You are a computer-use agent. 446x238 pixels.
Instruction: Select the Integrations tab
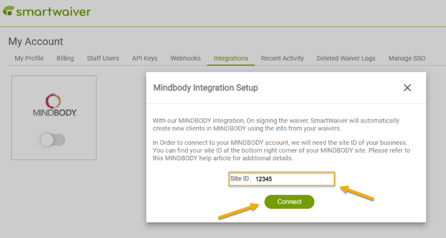tap(231, 58)
